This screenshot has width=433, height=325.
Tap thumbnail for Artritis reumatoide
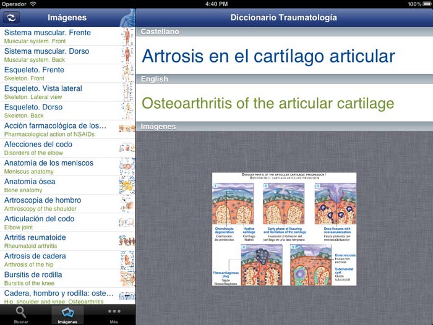click(127, 240)
